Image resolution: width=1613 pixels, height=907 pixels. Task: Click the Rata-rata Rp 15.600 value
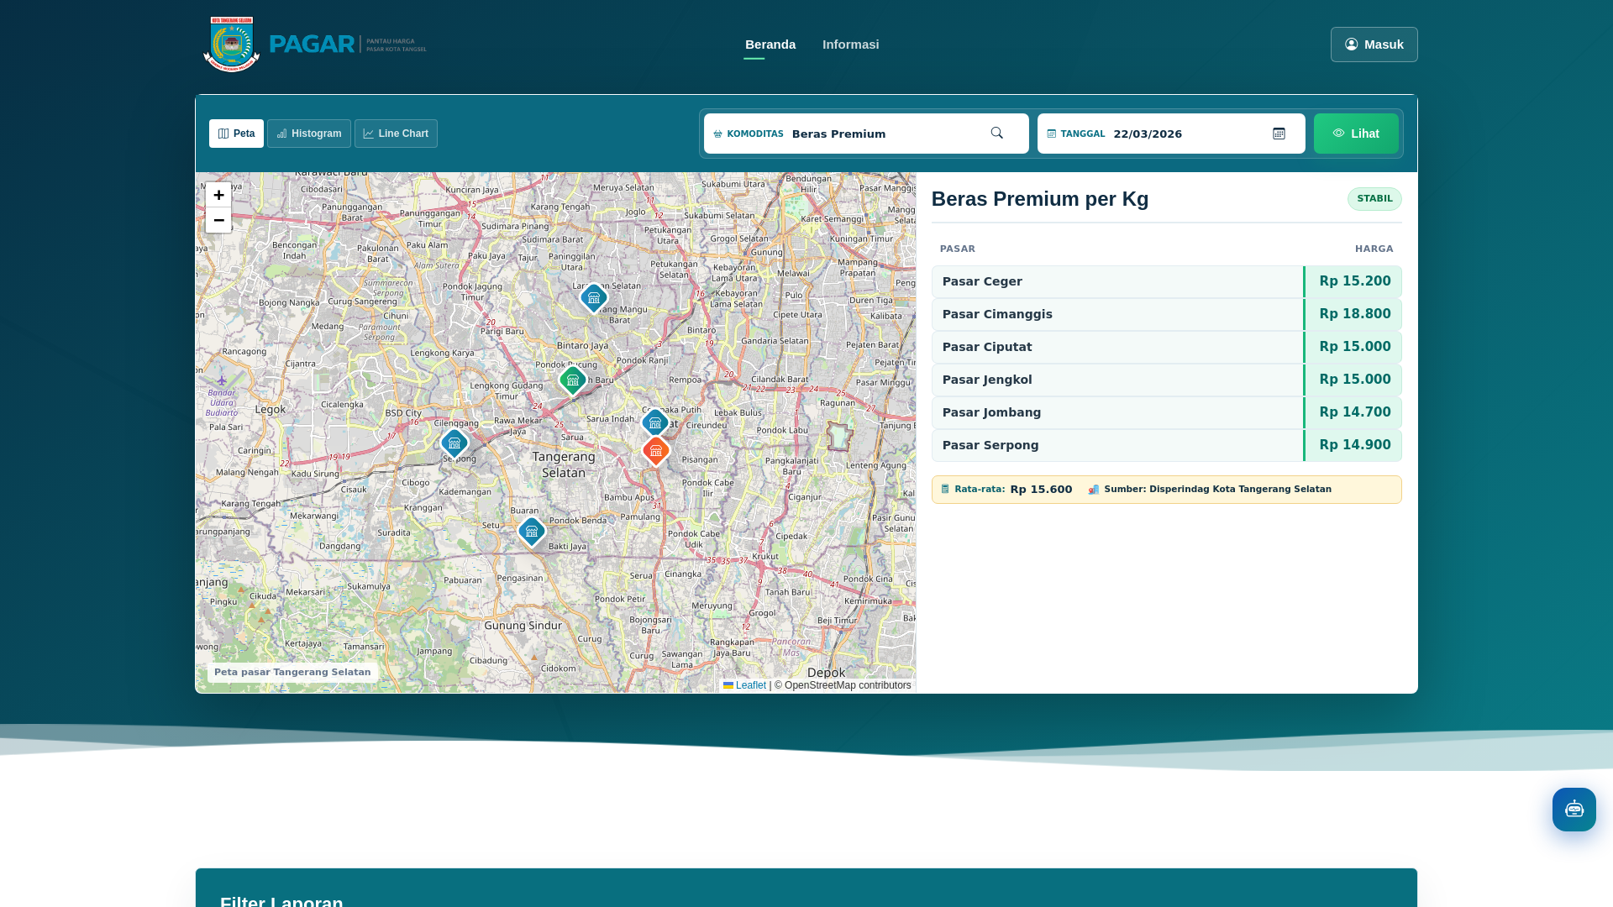1041,490
